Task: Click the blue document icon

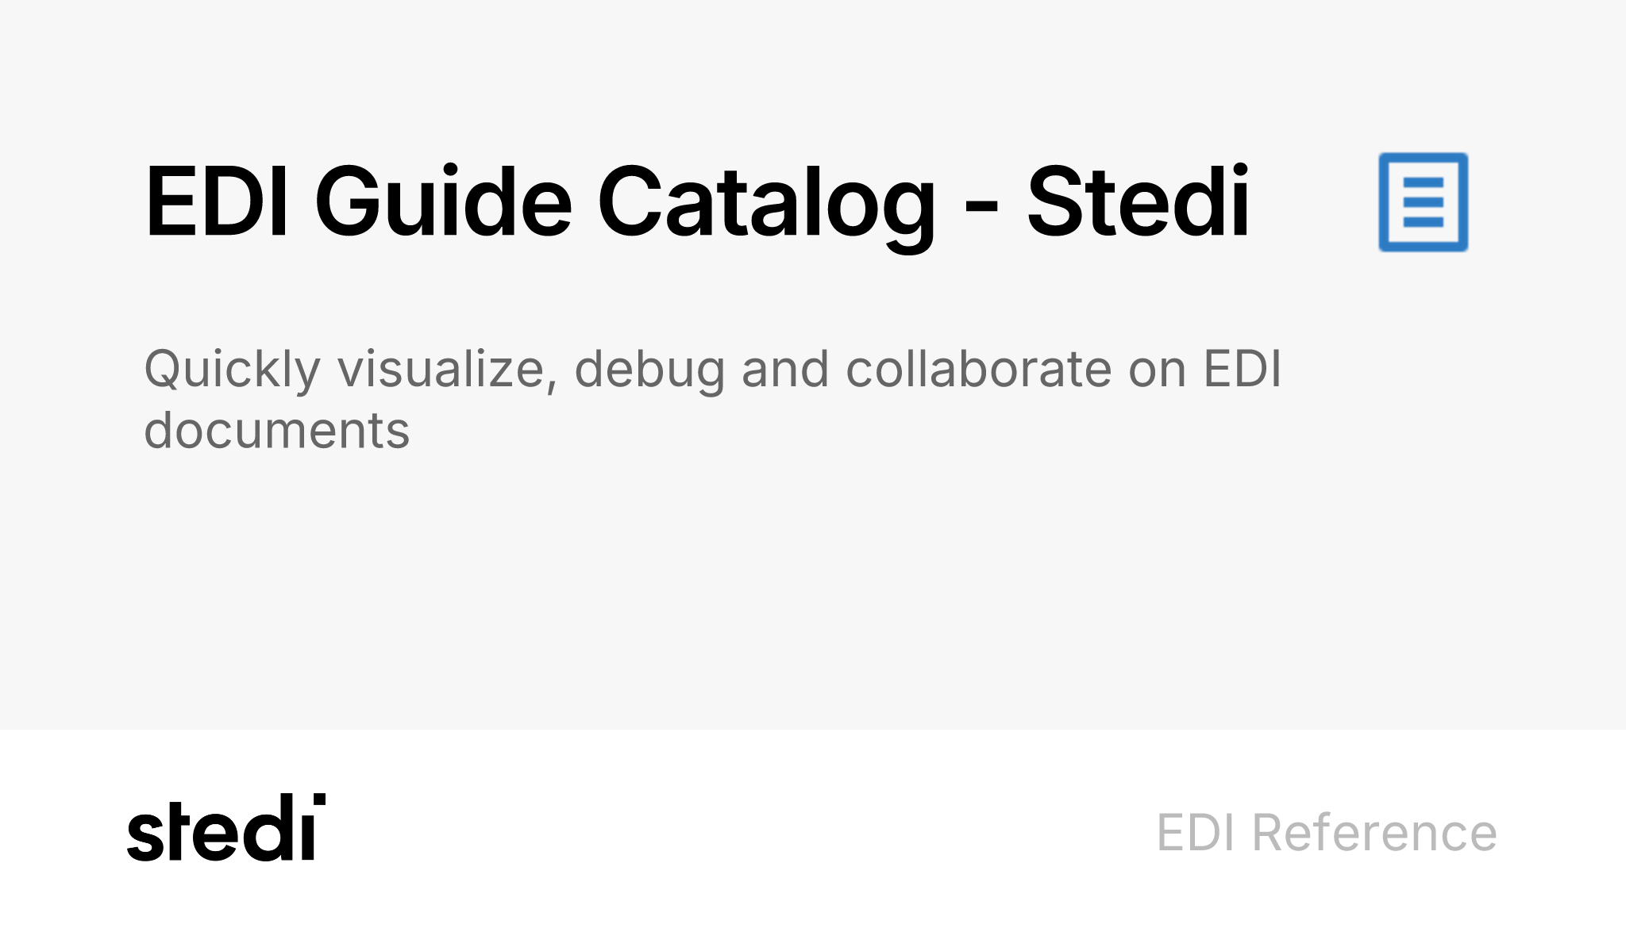Action: [x=1423, y=202]
